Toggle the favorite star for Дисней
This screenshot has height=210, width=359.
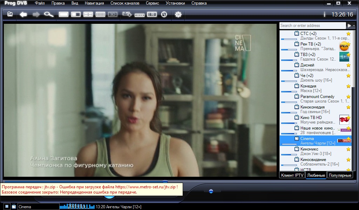click(x=348, y=65)
